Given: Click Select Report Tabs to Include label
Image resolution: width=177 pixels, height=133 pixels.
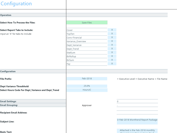Looking at the screenshot, I should [17, 30].
